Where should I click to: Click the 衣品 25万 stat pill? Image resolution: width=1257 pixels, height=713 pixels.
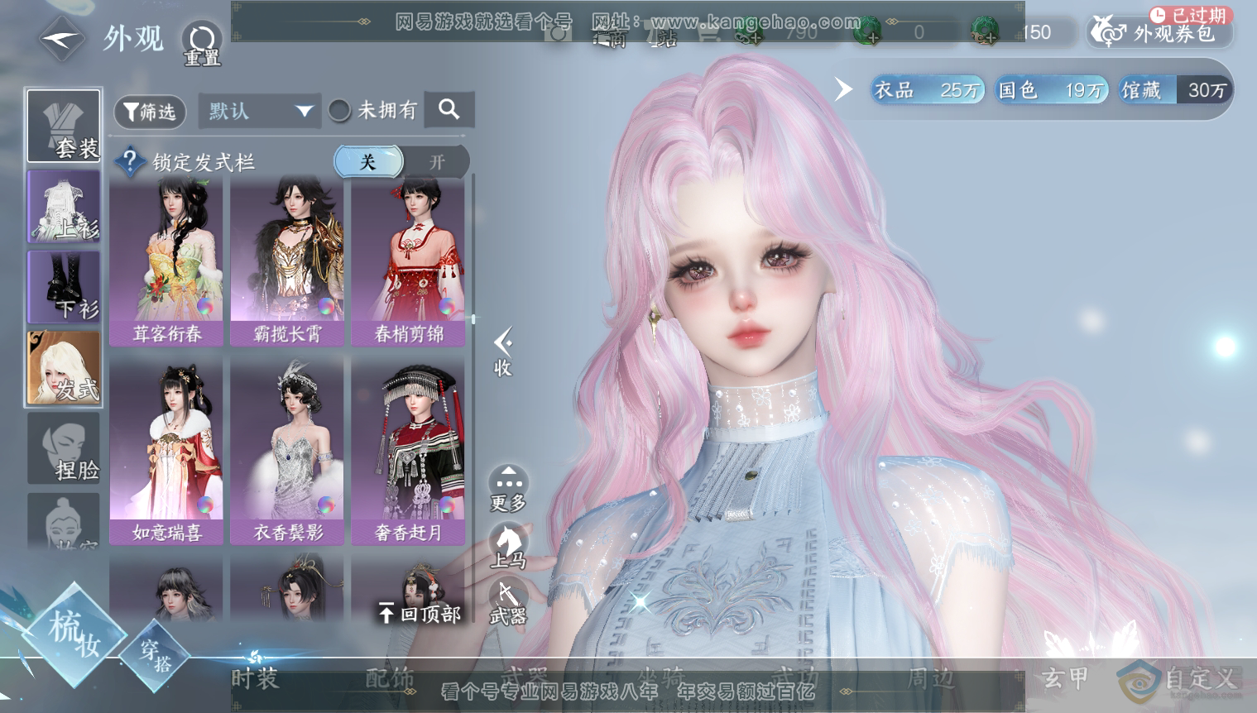point(927,89)
